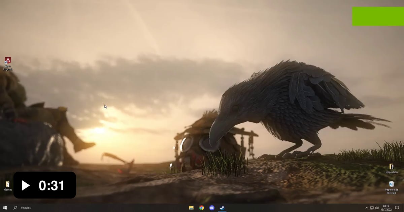Toggle Show Desktop at taskbar's far right
The image size is (404, 212).
click(403, 208)
